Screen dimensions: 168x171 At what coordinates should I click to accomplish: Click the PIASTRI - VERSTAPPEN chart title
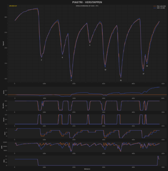point(87,2)
